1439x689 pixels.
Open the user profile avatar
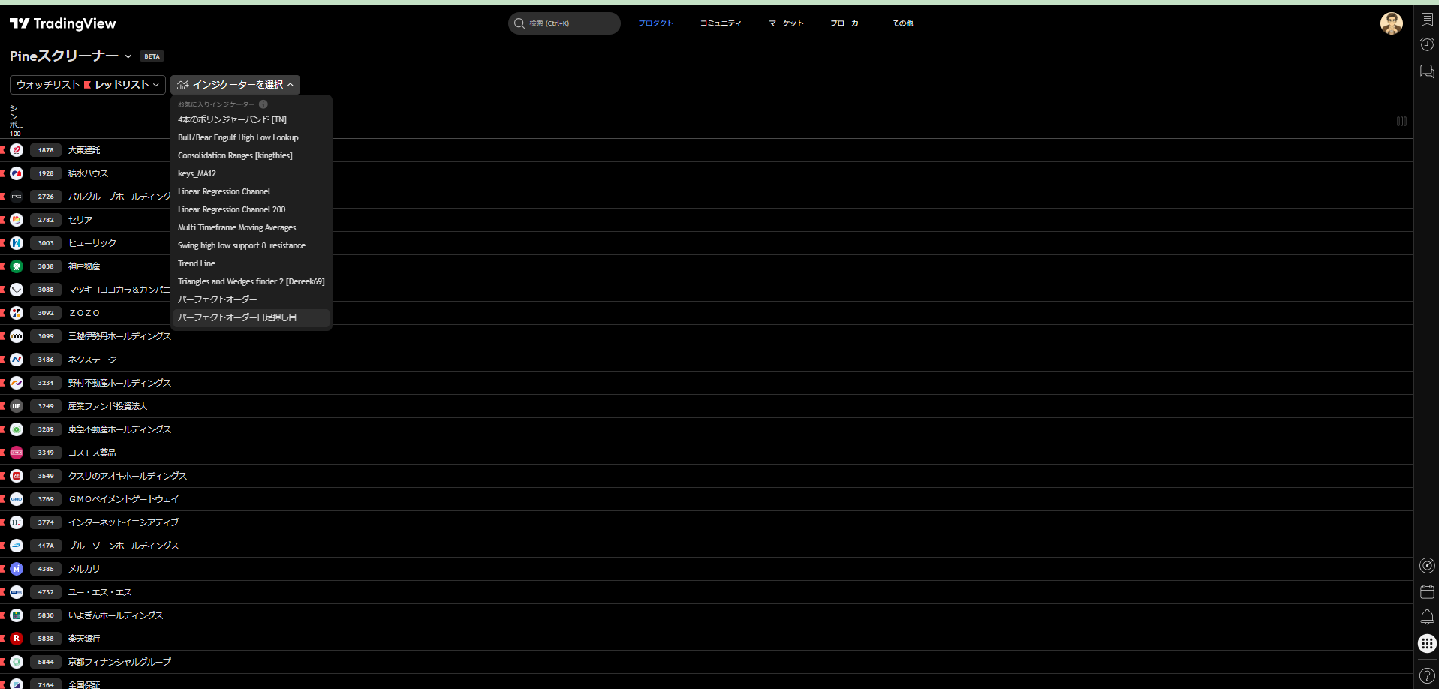coord(1391,23)
